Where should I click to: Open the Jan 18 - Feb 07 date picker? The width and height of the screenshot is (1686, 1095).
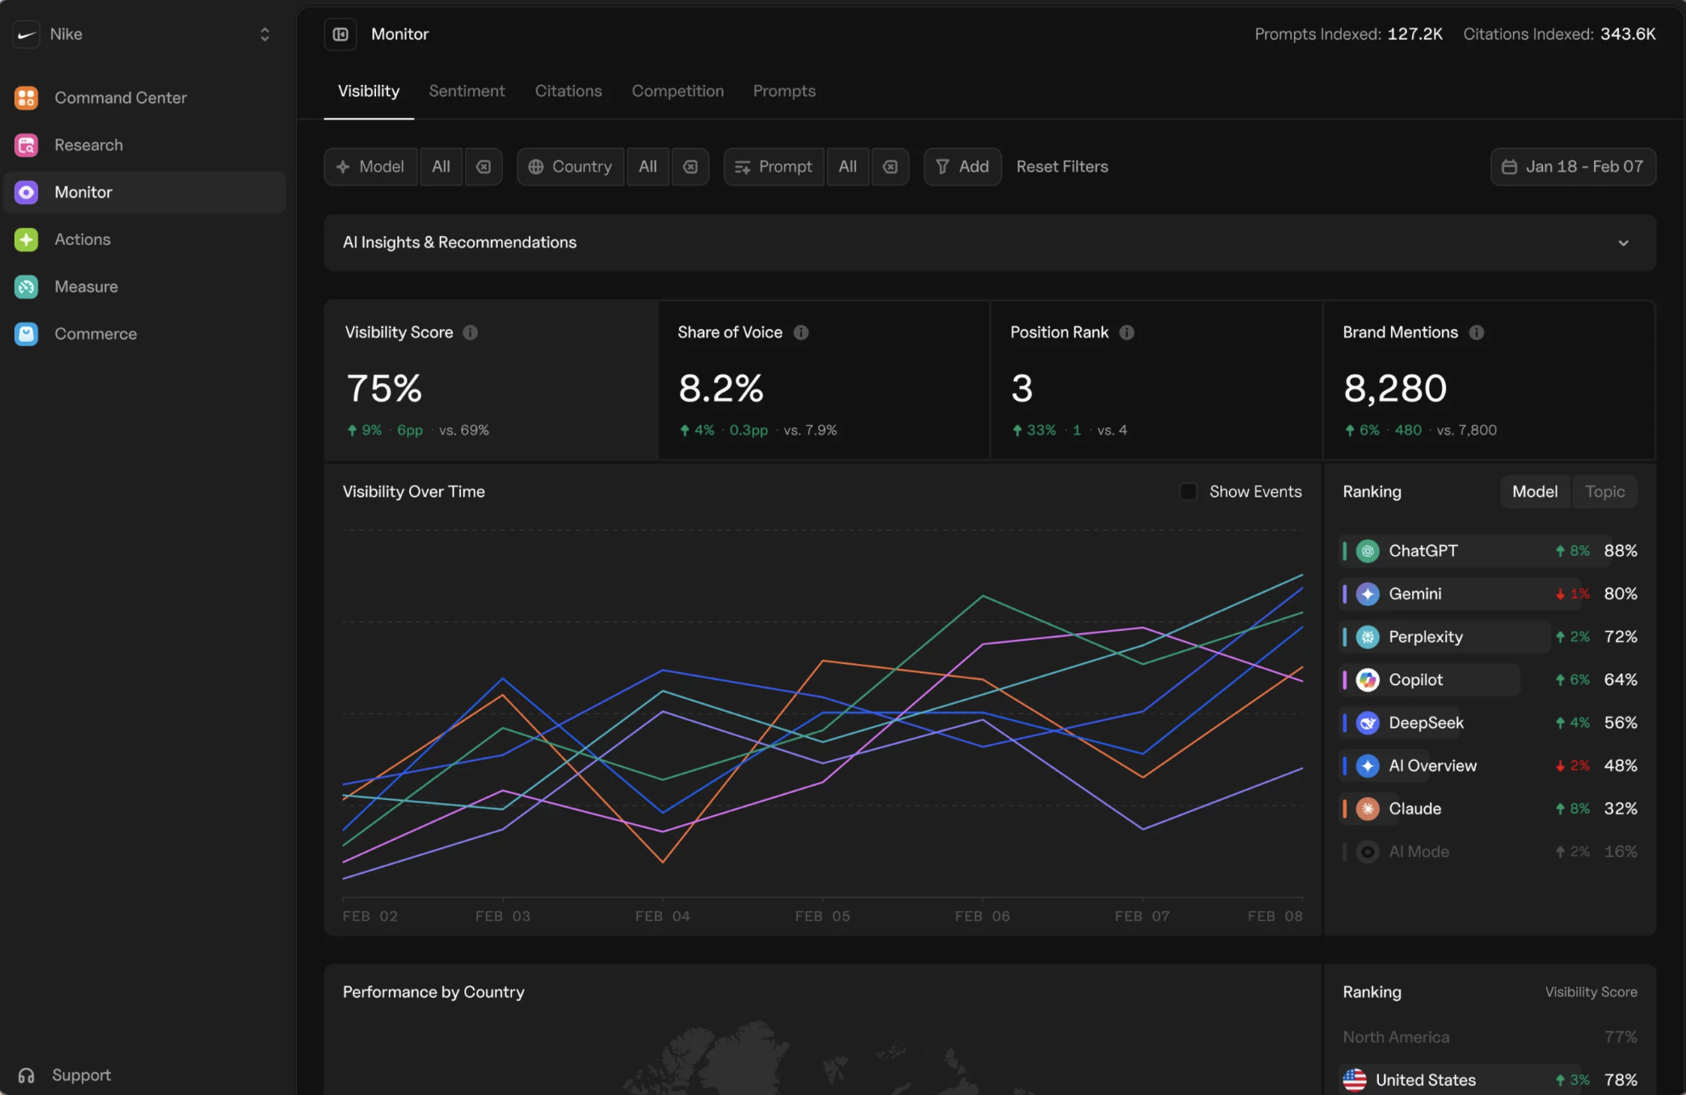(1573, 167)
